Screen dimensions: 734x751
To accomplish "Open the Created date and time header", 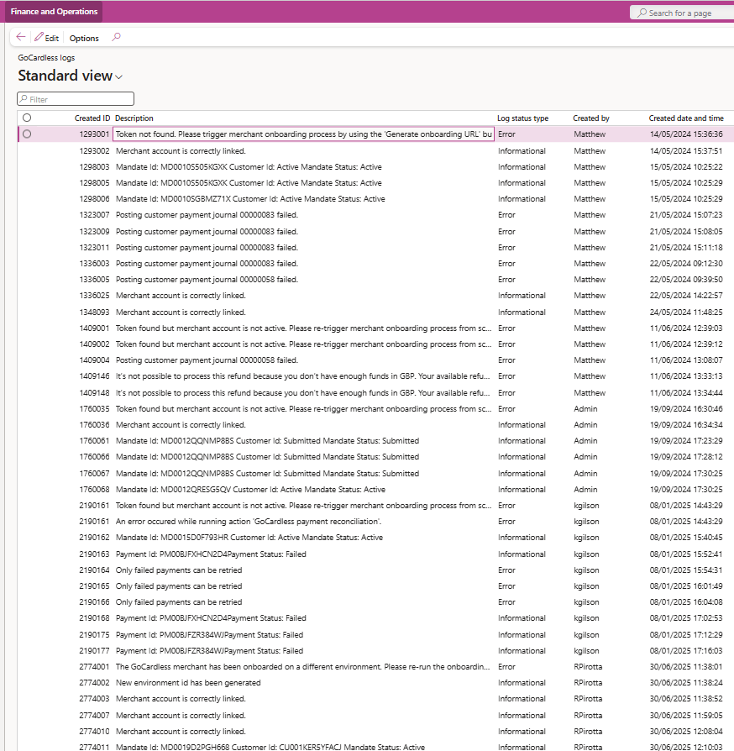I will [686, 118].
